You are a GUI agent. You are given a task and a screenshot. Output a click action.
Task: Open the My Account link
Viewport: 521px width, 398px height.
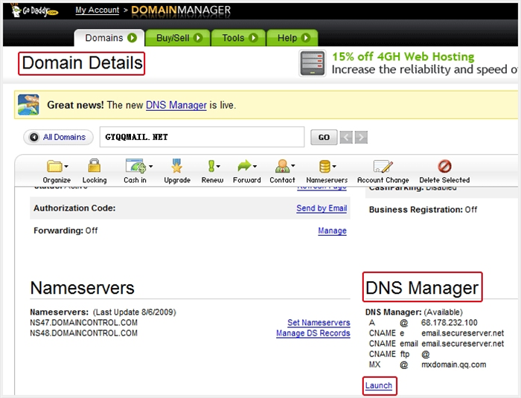[x=97, y=10]
